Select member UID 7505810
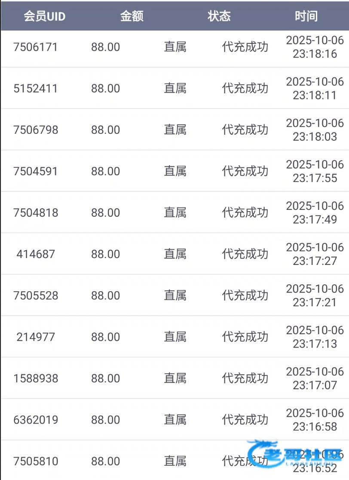The image size is (349, 480). coord(36,462)
